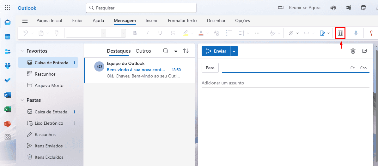The width and height of the screenshot is (378, 166).
Task: Select the Format Painter tool
Action: pyautogui.click(x=56, y=33)
